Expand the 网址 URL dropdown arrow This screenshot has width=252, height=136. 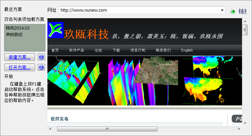pos(222,10)
